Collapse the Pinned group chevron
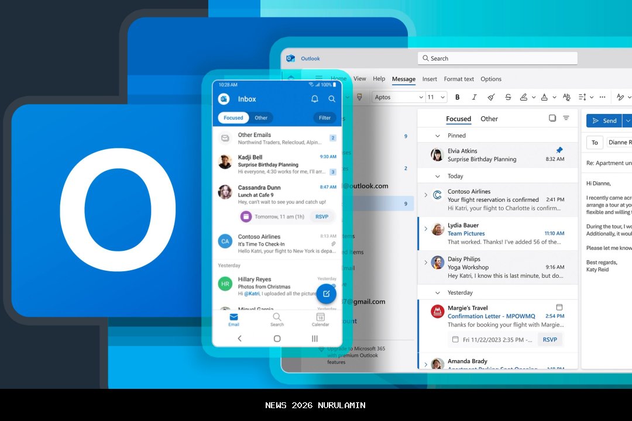The height and width of the screenshot is (421, 632). point(438,136)
